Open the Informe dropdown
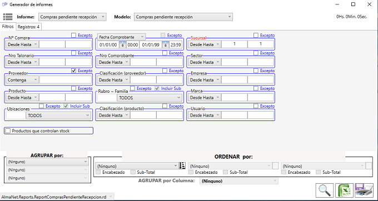378x201 pixels. click(72, 17)
